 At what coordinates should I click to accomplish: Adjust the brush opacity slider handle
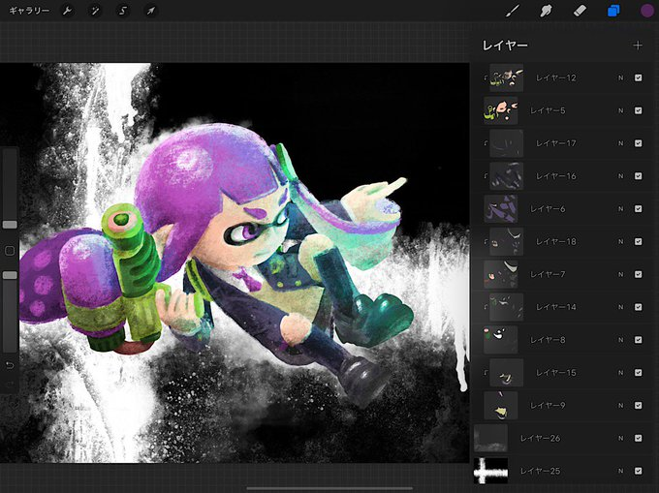(10, 275)
